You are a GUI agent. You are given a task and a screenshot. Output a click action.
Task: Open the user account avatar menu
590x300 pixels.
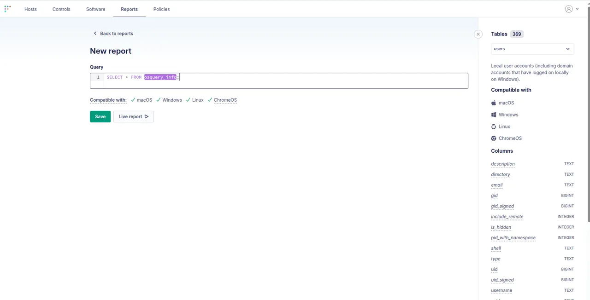pos(569,9)
